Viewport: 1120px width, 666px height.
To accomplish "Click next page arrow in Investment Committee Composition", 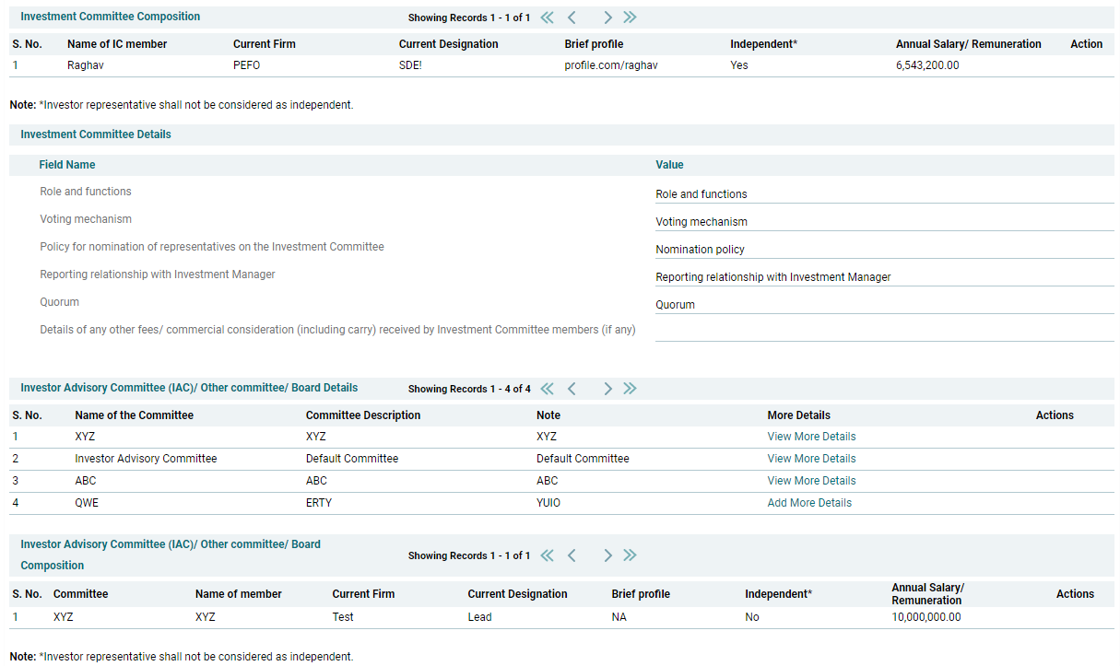I will click(x=607, y=18).
